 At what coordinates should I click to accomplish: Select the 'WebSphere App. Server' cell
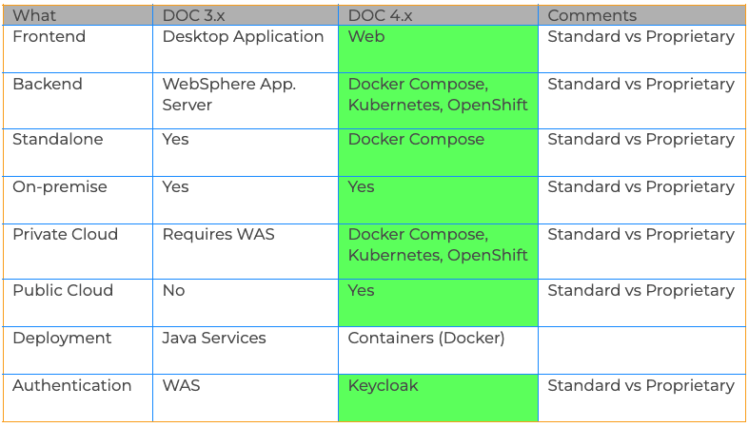pyautogui.click(x=246, y=101)
